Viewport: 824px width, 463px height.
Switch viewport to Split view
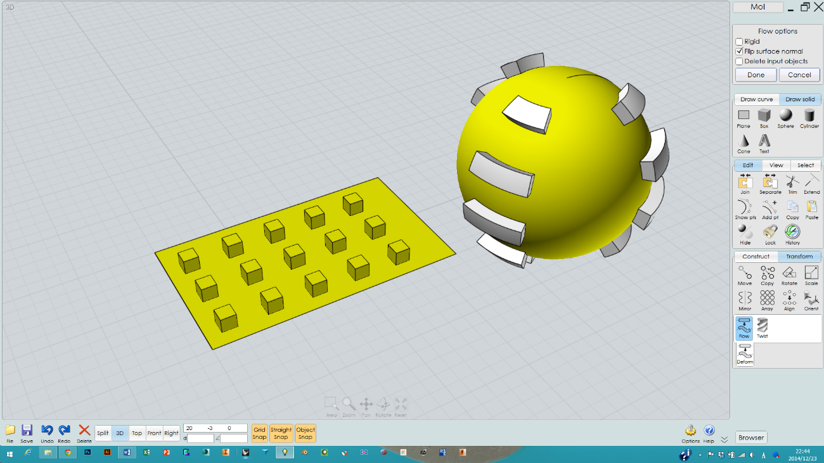pyautogui.click(x=103, y=433)
